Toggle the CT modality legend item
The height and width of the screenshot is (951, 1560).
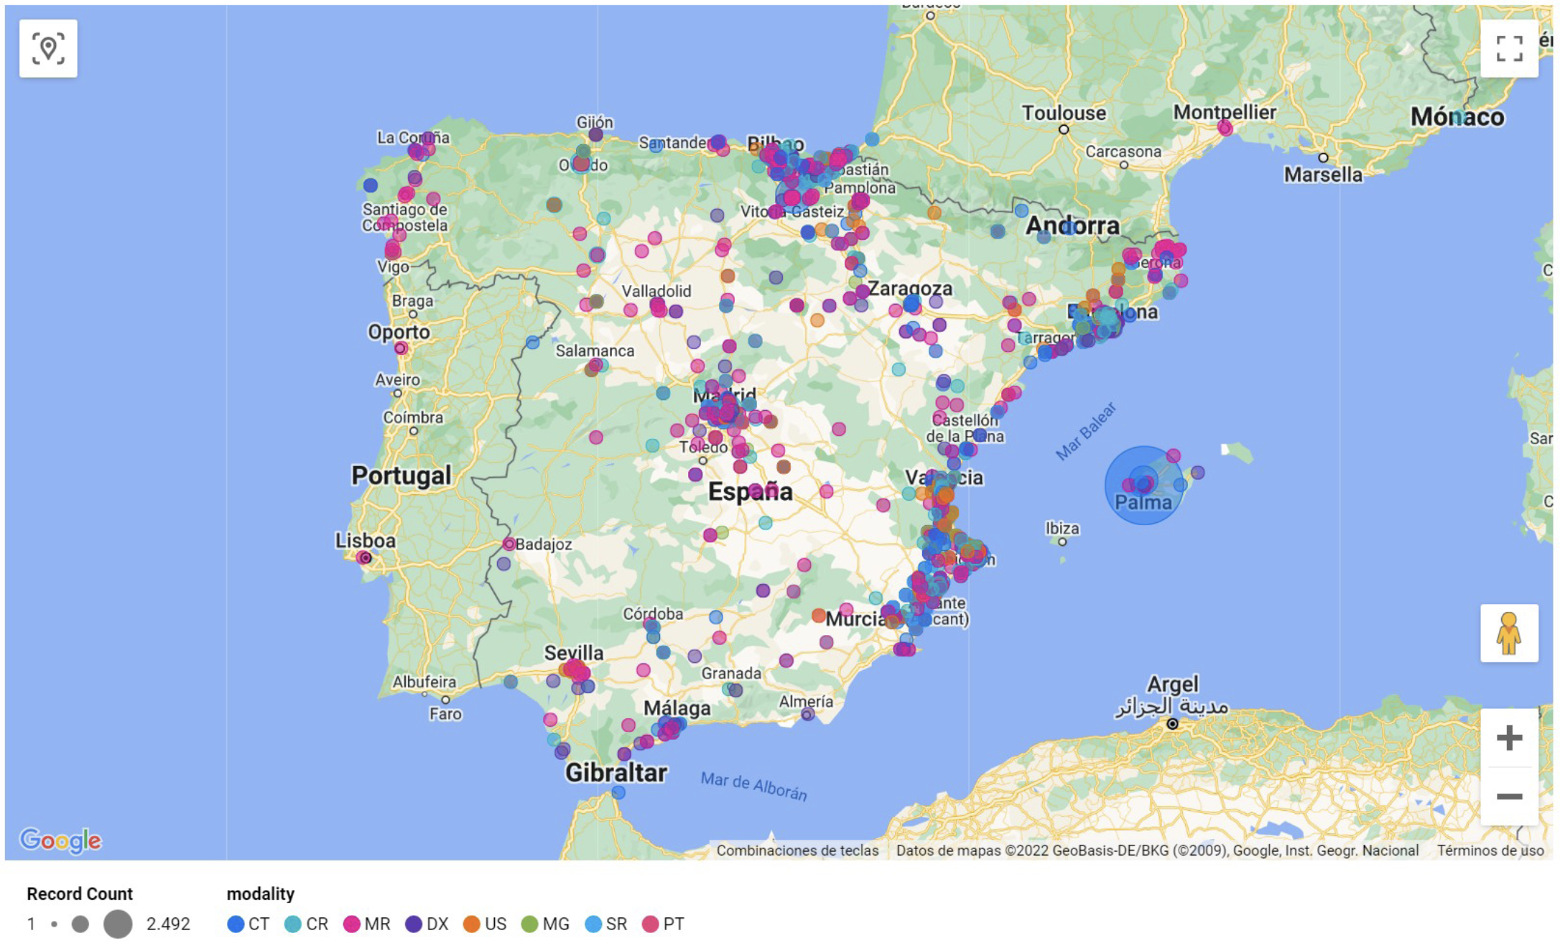[248, 924]
